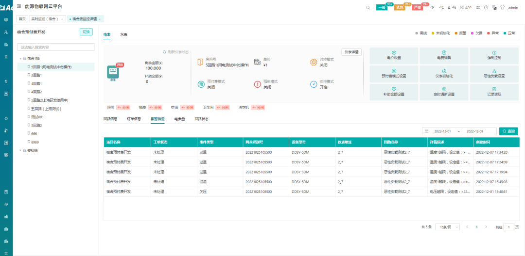The image size is (525, 256).
Task: Click the 时控模式 gear clock icon
Action: (314, 62)
